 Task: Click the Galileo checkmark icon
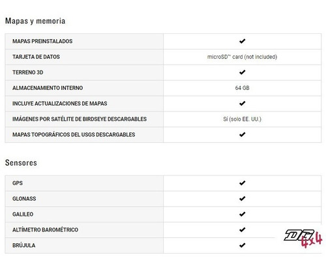(242, 214)
